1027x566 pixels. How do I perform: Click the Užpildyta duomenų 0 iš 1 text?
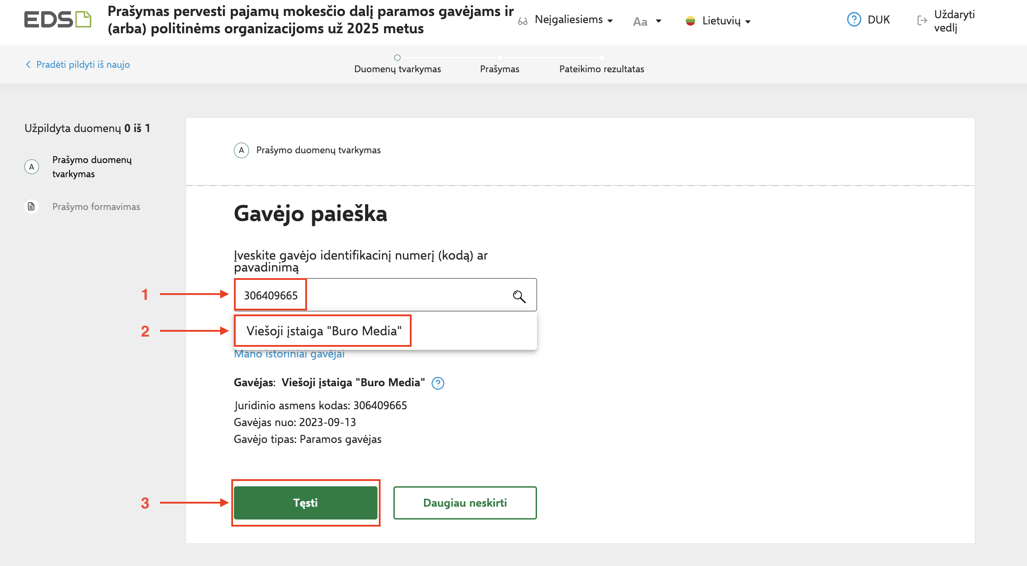coord(87,128)
